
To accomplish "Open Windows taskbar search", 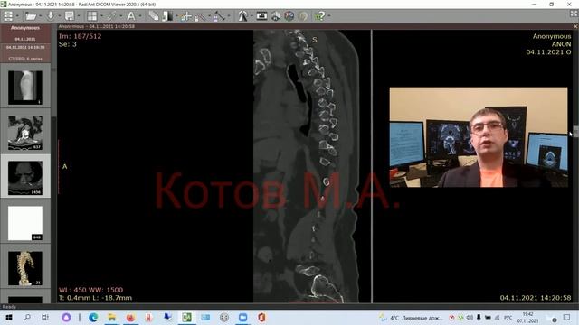I will tap(27, 317).
